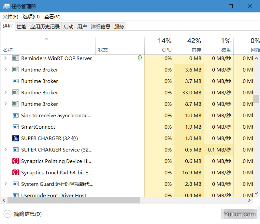The height and width of the screenshot is (224, 260).
Task: Click the Task Manager title bar icon
Action: click(7, 6)
